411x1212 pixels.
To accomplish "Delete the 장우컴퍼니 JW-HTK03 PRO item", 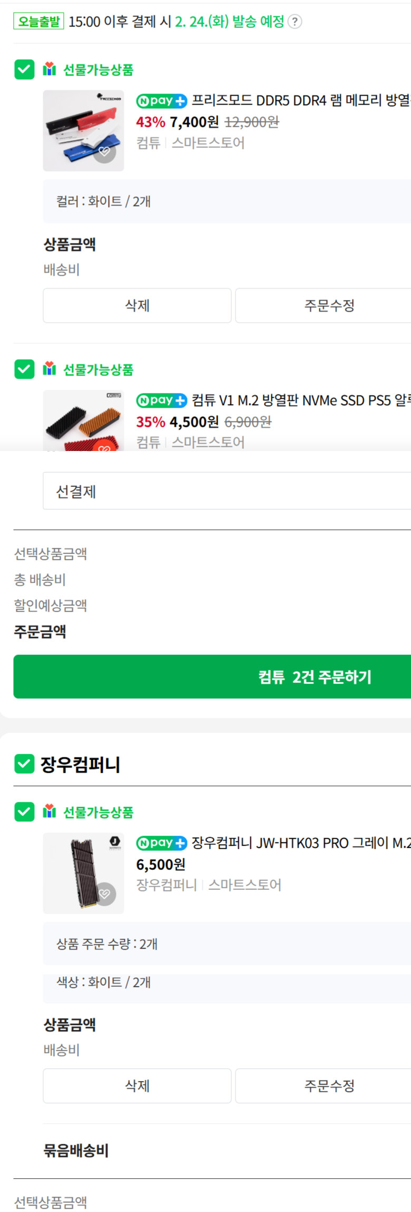I will pos(137,1086).
